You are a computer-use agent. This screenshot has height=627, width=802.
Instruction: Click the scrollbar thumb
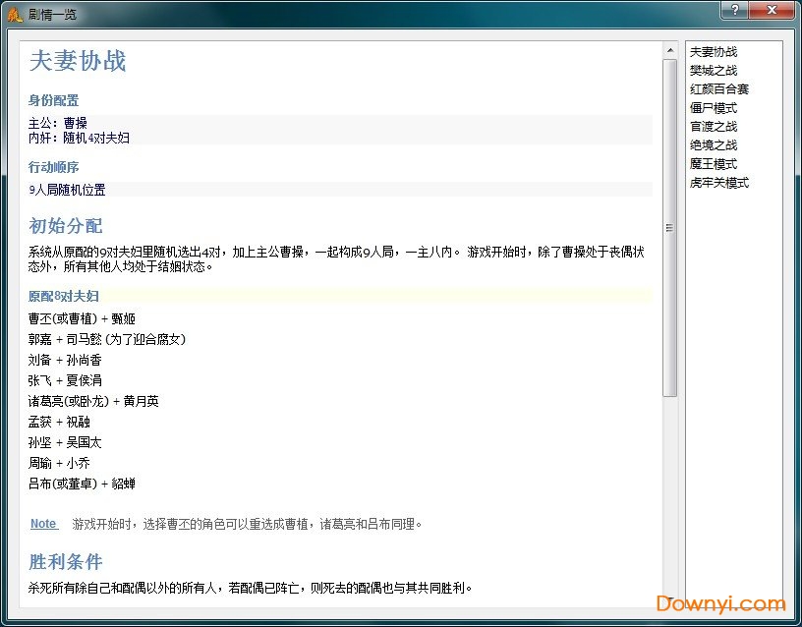[x=669, y=226]
